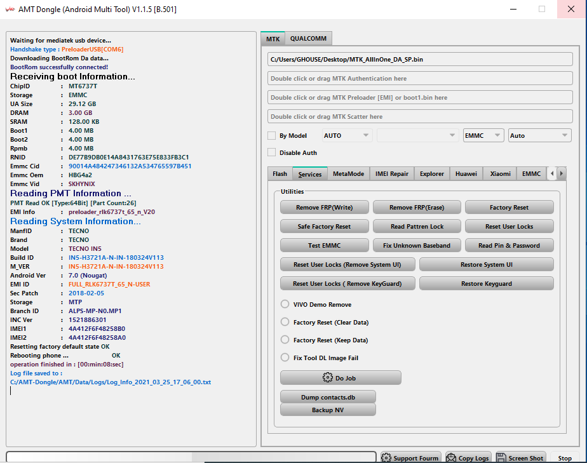
Task: Click Remove FRP(Write) button
Action: point(324,207)
